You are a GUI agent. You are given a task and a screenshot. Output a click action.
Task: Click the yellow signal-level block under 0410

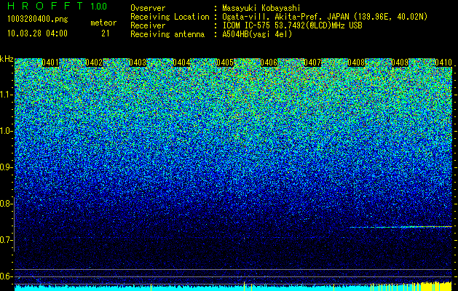(x=436, y=286)
